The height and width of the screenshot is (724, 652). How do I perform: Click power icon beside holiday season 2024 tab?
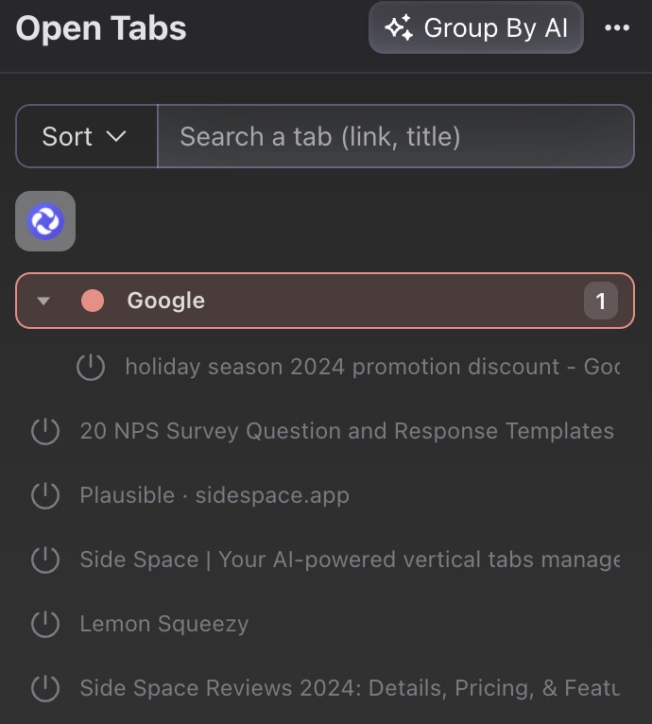(90, 367)
